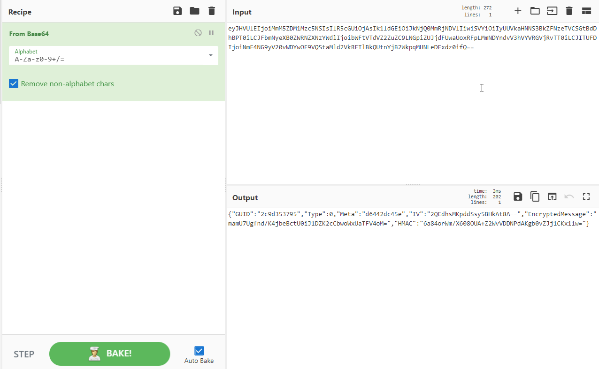Copy raw output to clipboard

coord(535,197)
